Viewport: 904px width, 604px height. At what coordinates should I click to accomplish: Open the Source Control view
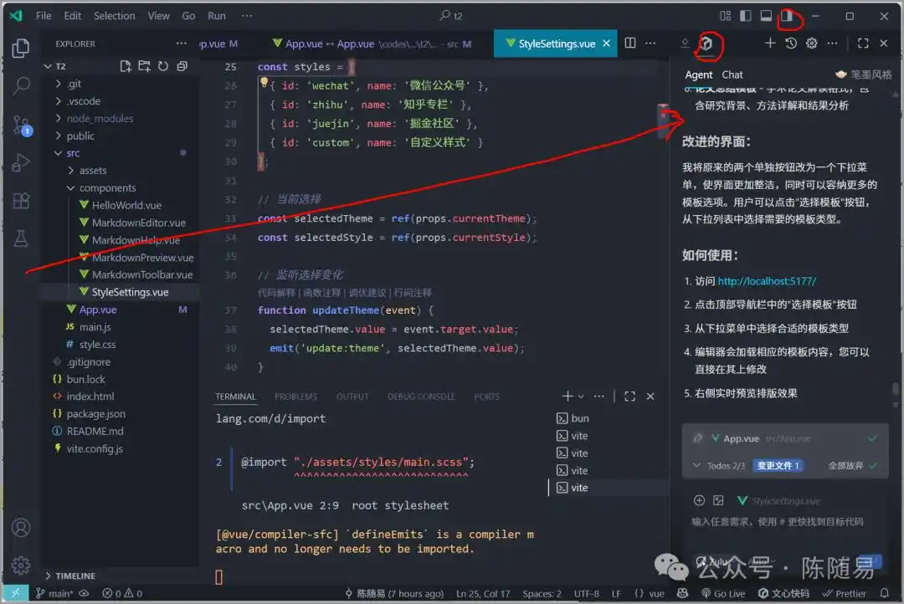pos(21,124)
